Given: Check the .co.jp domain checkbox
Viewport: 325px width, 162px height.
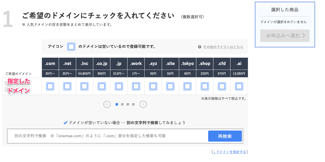Looking at the screenshot, I should click(x=102, y=86).
